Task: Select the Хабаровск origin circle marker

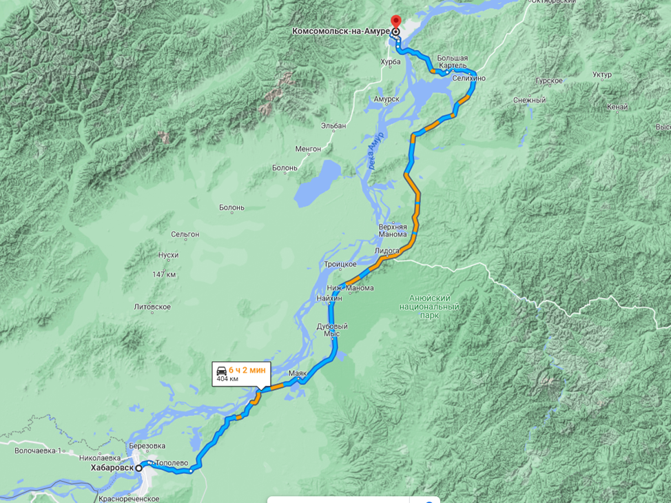Action: coord(139,469)
